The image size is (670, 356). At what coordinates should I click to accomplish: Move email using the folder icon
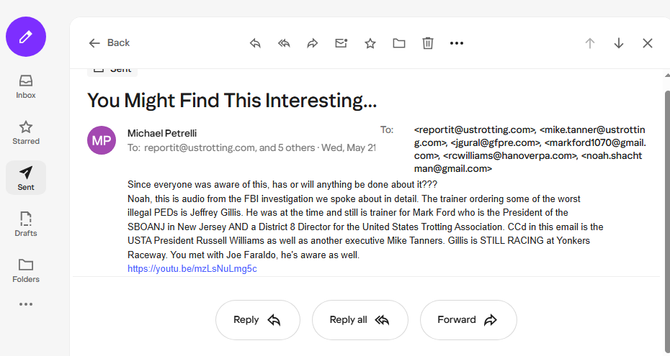coord(399,43)
